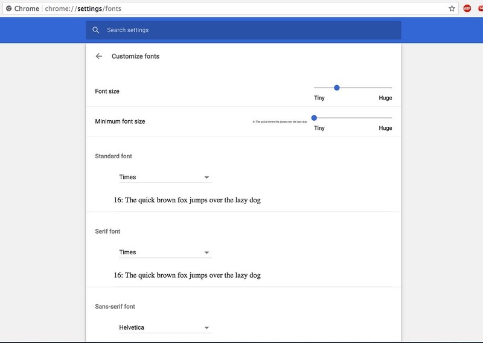Open the red ABP extension icon
Image resolution: width=483 pixels, height=343 pixels.
467,8
